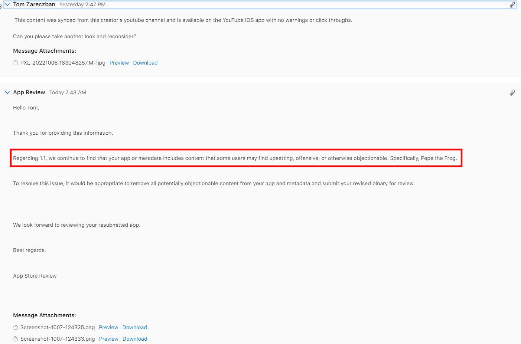This screenshot has height=344, width=521.
Task: Click the 'We look forward to reviewing' line
Action: pyautogui.click(x=77, y=225)
